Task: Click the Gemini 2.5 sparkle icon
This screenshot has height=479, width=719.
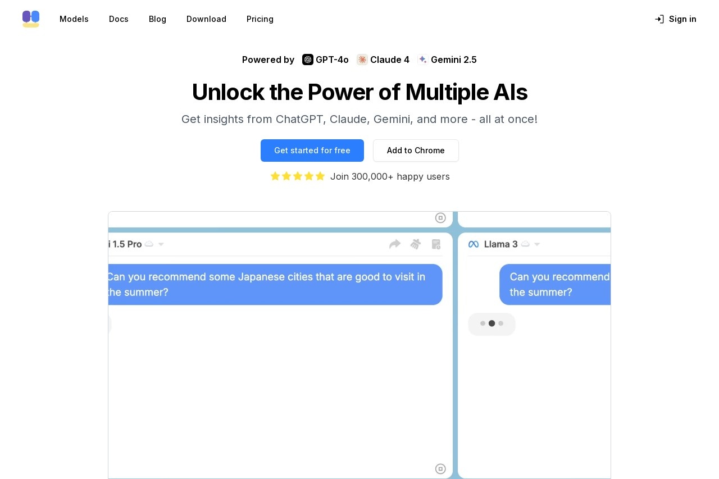Action: click(423, 60)
